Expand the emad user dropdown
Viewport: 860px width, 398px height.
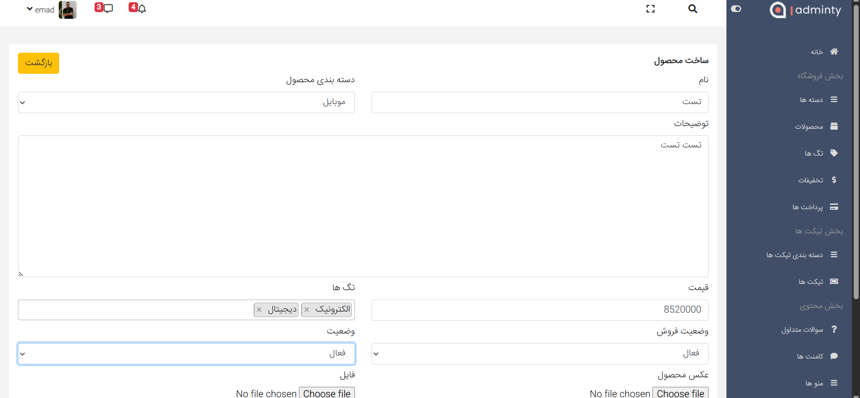40,10
